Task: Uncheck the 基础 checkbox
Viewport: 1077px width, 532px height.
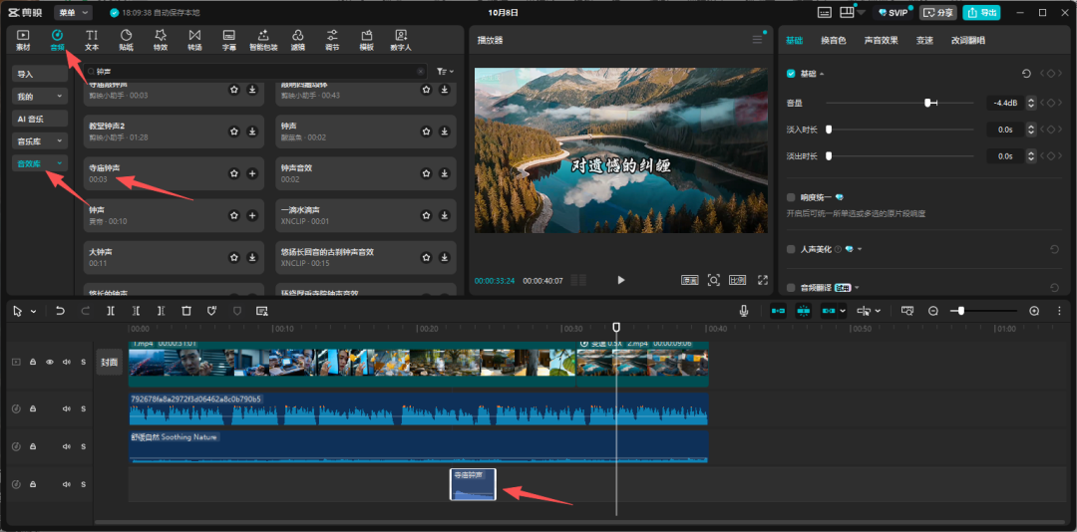Action: tap(791, 74)
